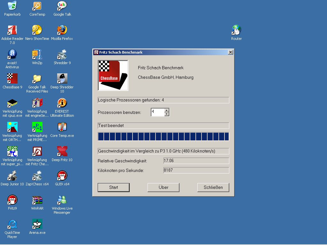The height and width of the screenshot is (245, 327).
Task: Select the Adobe Reader 7.0 icon
Action: point(12,30)
